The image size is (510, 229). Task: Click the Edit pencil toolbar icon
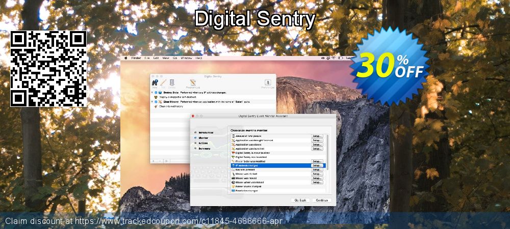coord(163,83)
